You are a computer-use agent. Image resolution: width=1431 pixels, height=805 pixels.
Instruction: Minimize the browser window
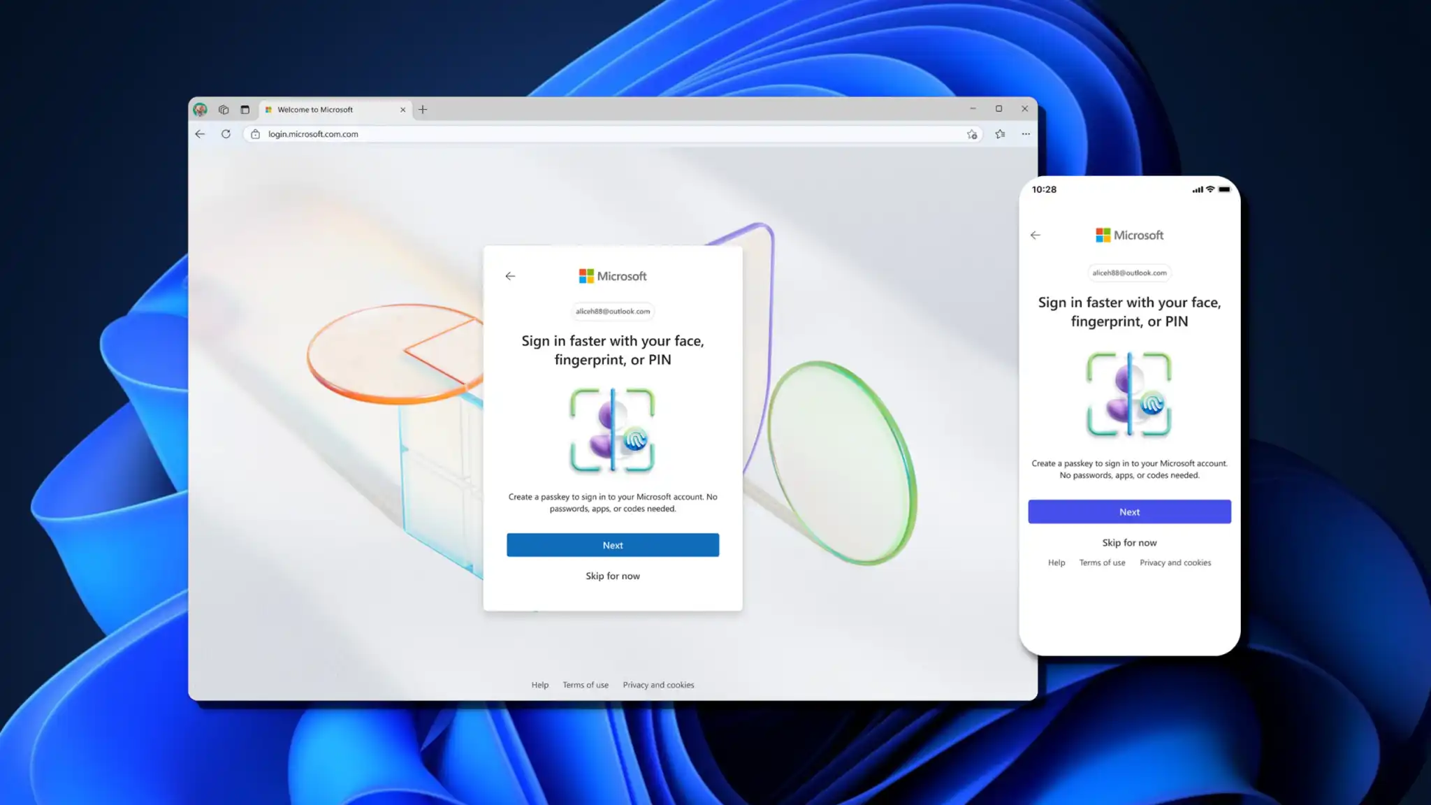click(x=973, y=109)
